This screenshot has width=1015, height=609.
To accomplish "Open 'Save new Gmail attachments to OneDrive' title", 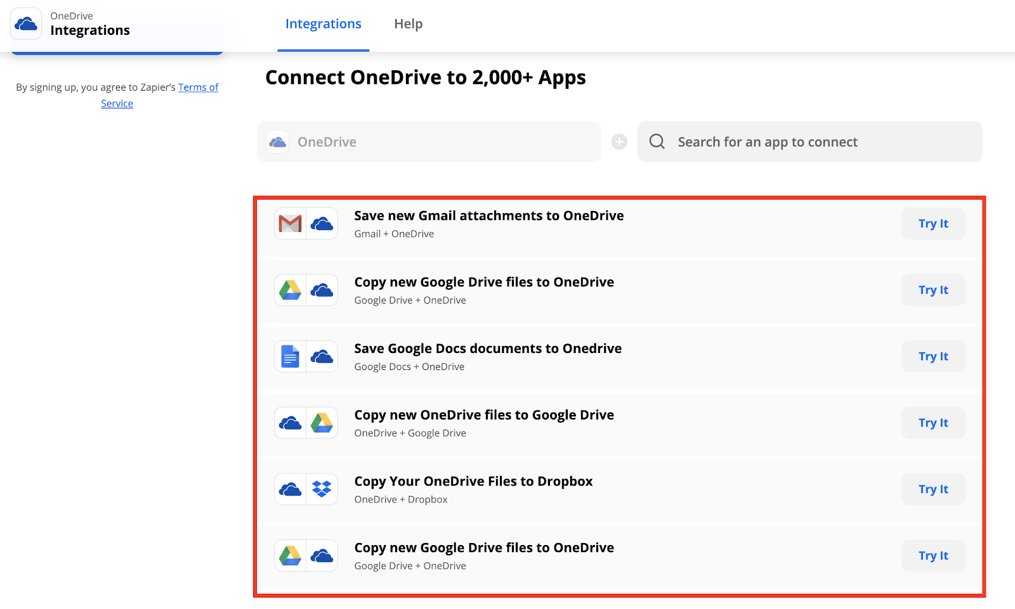I will click(x=489, y=215).
